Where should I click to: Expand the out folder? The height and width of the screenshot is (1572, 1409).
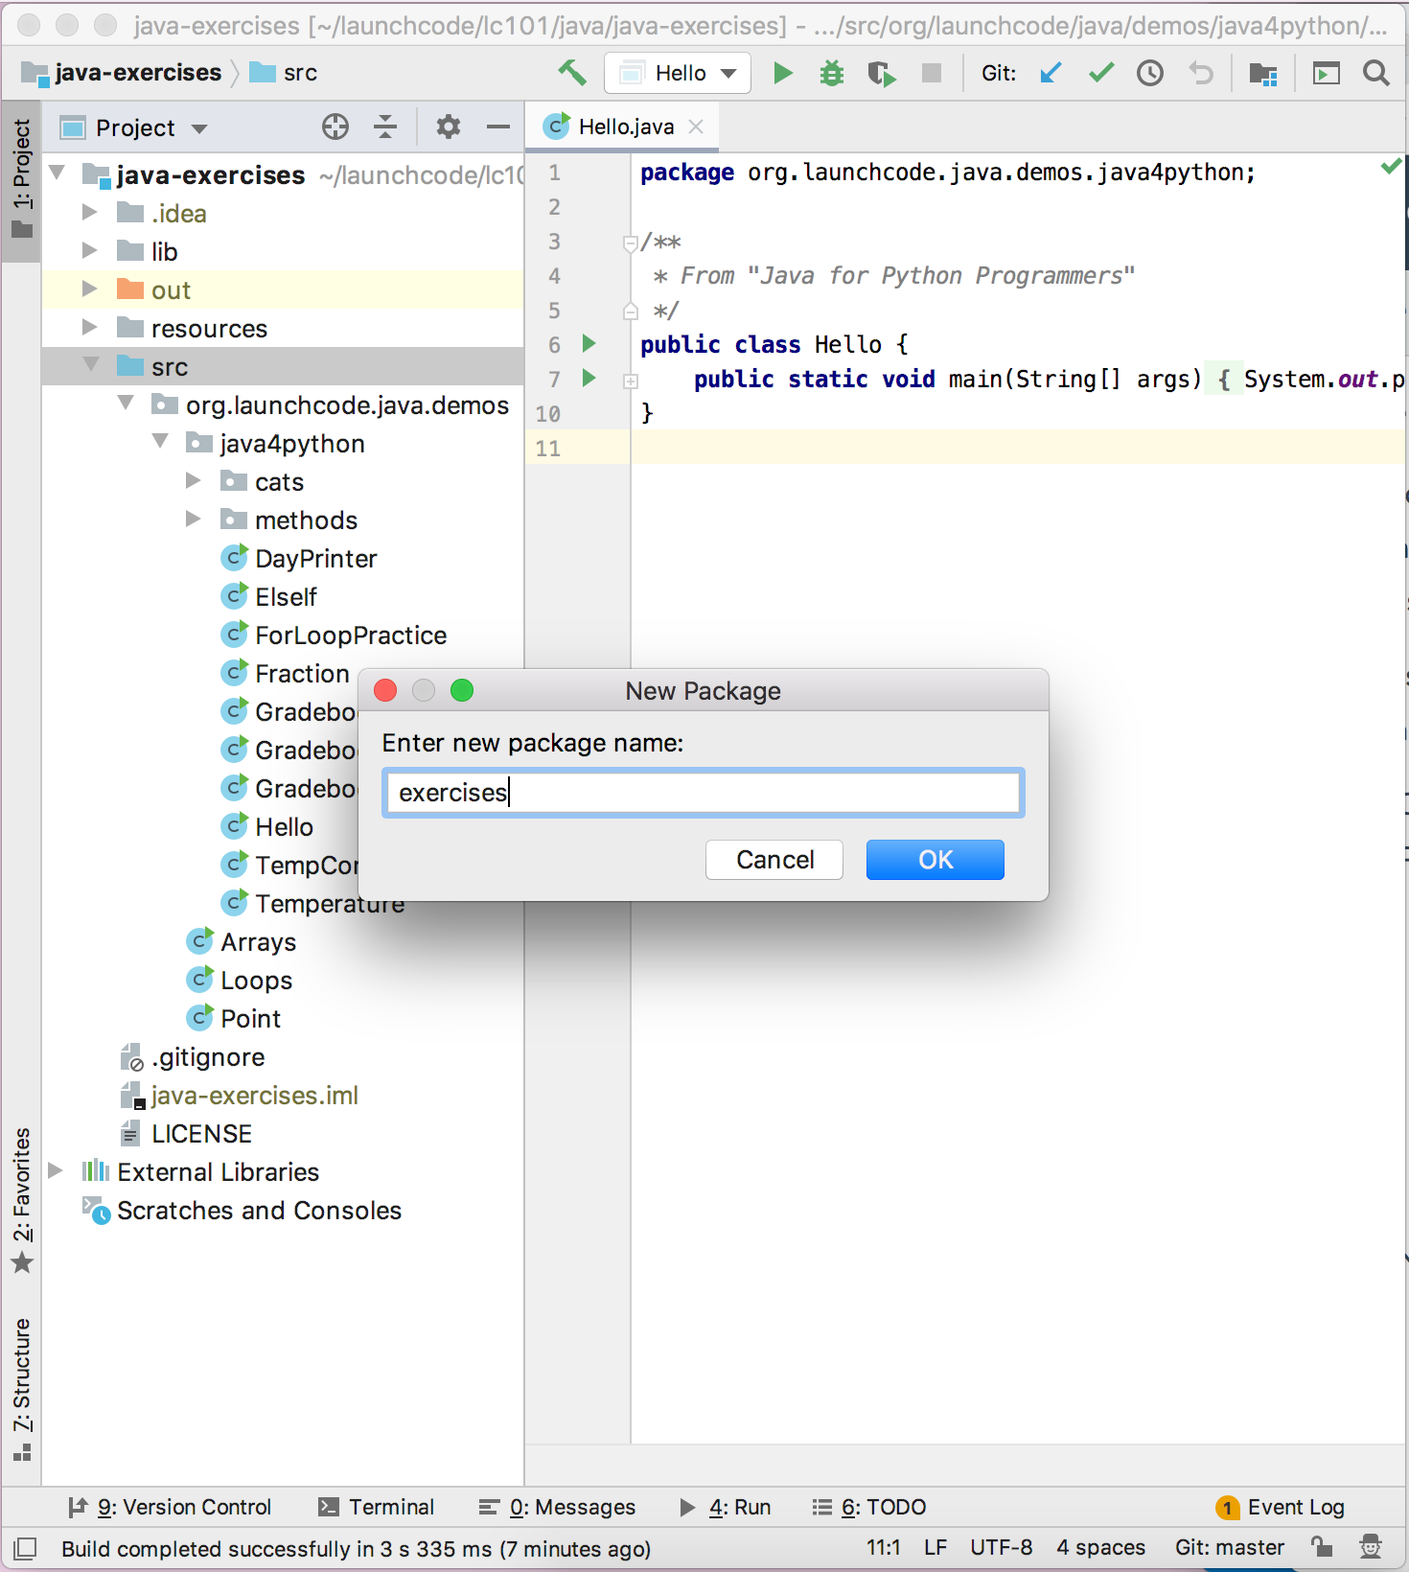point(90,289)
